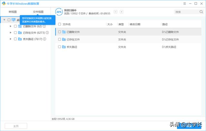Expand the 已存在文件 (6273) tree node
206x131 pixels.
pos(11,33)
